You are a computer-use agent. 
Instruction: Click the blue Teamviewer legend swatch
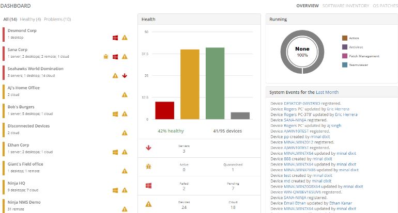[345, 65]
